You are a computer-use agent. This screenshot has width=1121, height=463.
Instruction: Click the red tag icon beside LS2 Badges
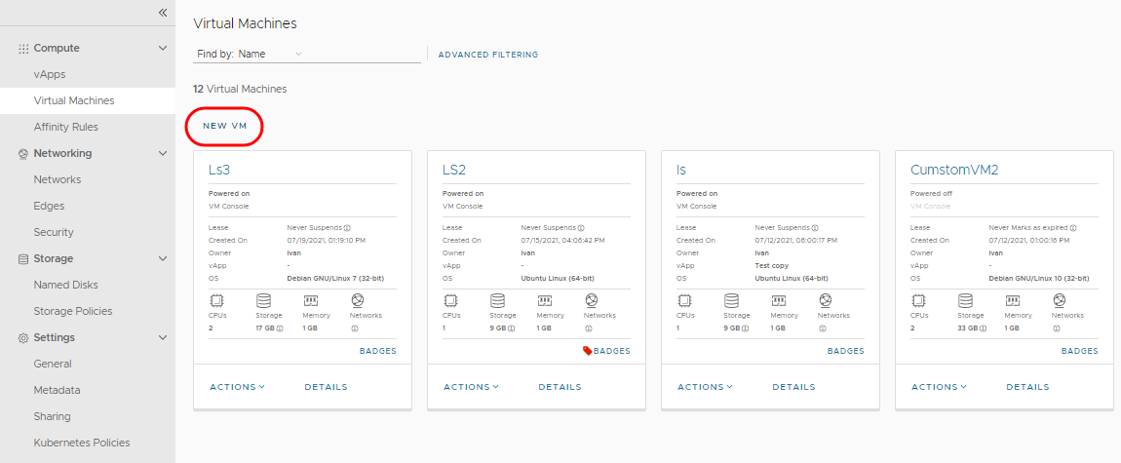pyautogui.click(x=587, y=351)
